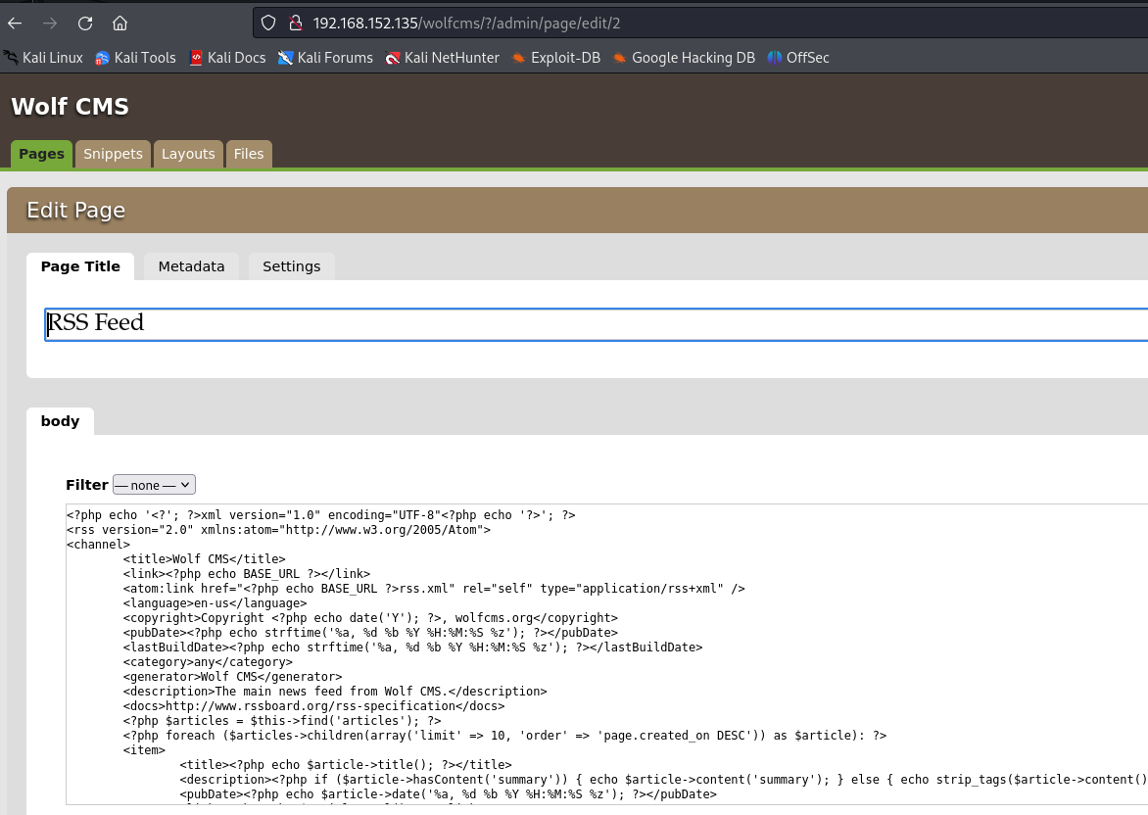Open the Kali NetHunter bookmark
This screenshot has width=1148, height=815.
(x=442, y=58)
